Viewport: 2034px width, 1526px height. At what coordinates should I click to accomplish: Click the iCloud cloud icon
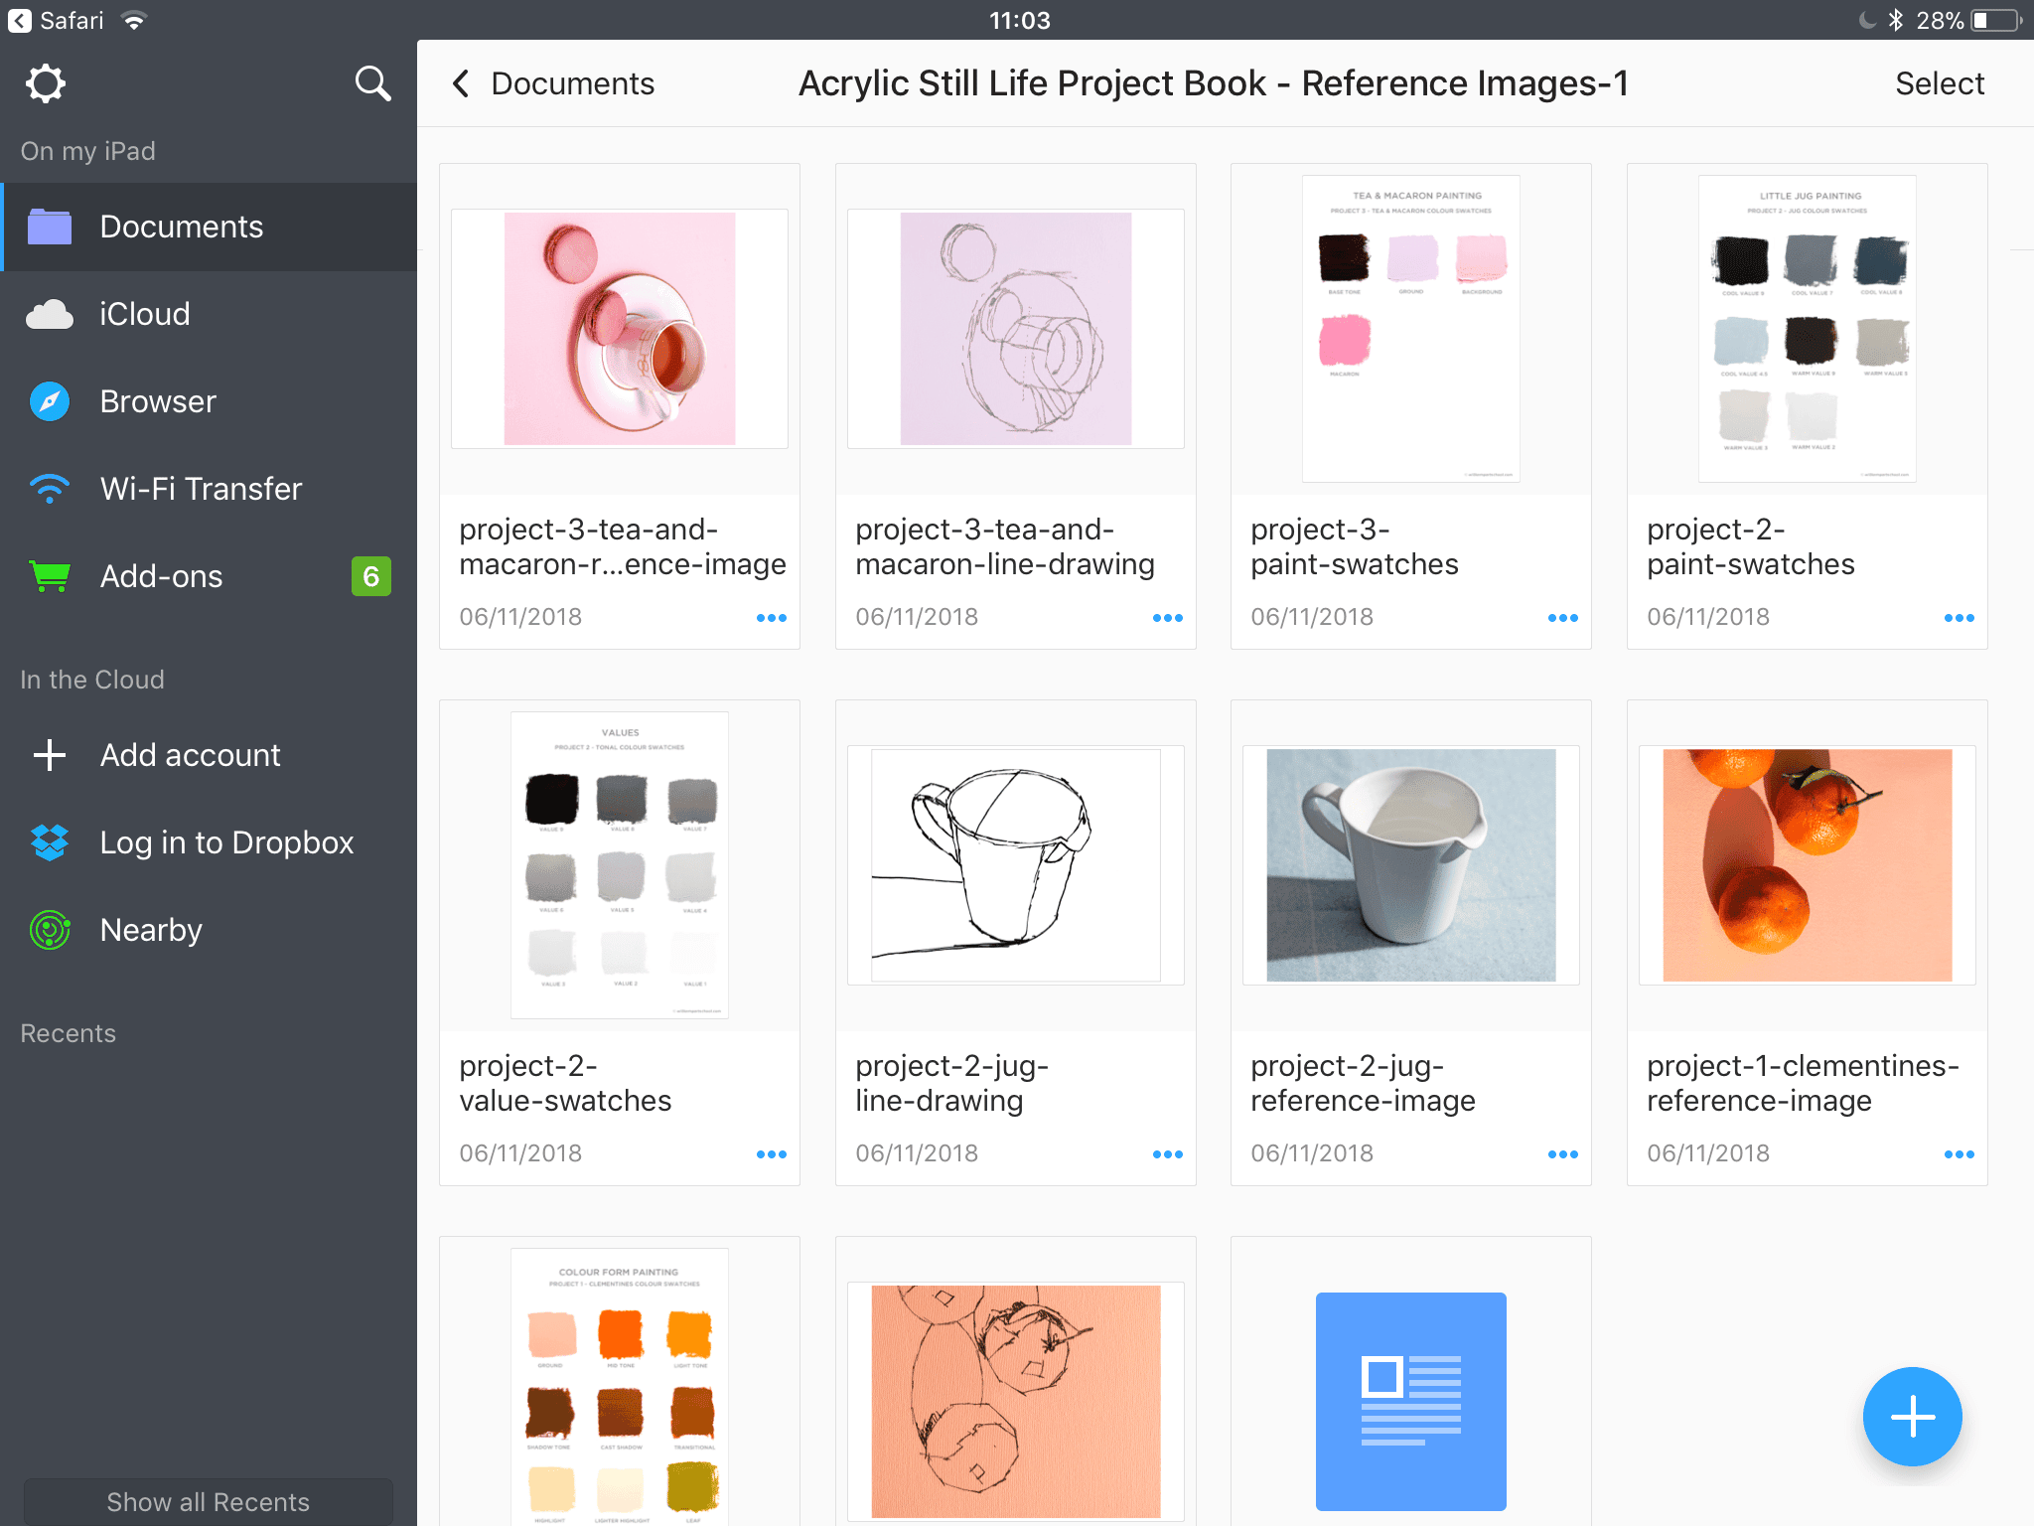point(50,315)
